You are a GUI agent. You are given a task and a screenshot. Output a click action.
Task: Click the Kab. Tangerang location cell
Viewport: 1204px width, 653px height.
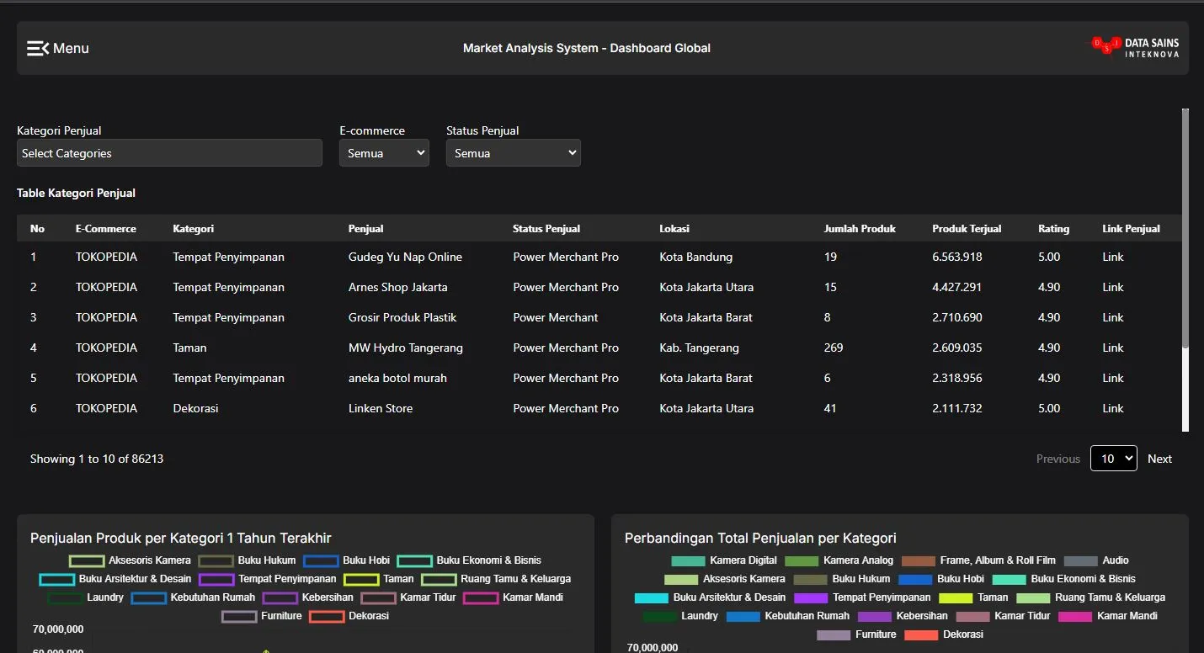point(700,348)
